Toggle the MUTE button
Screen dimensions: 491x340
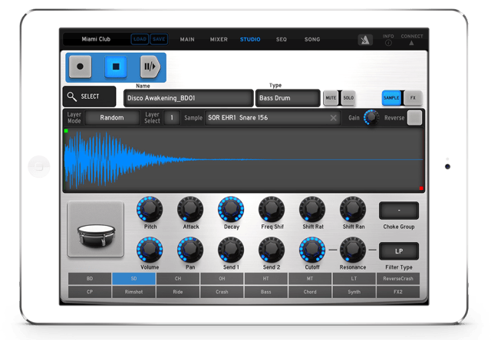coord(331,98)
